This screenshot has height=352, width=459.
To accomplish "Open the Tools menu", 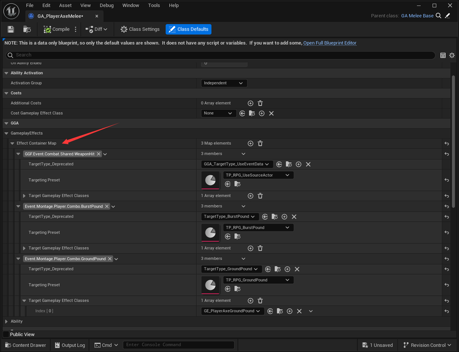I will pos(154,6).
